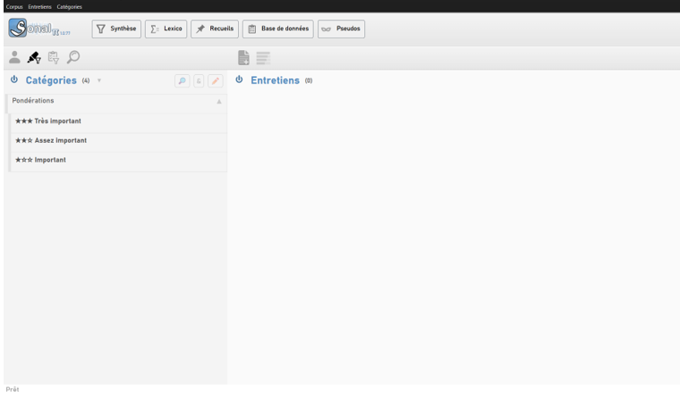Open the Recueils panel
680x400 pixels.
215,29
